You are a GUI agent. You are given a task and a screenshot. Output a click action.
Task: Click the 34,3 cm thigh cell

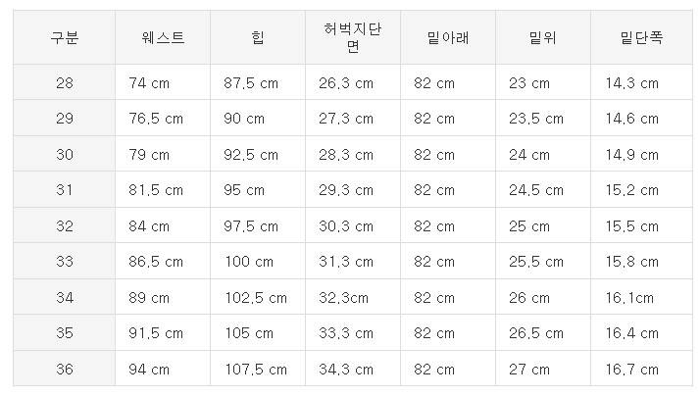click(x=346, y=370)
